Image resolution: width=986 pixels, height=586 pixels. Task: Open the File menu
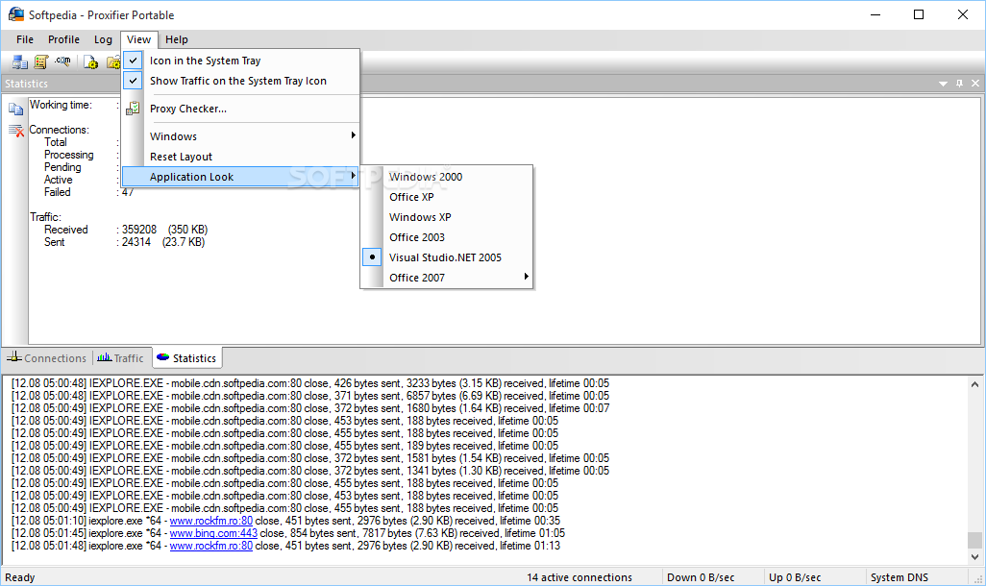click(x=25, y=39)
